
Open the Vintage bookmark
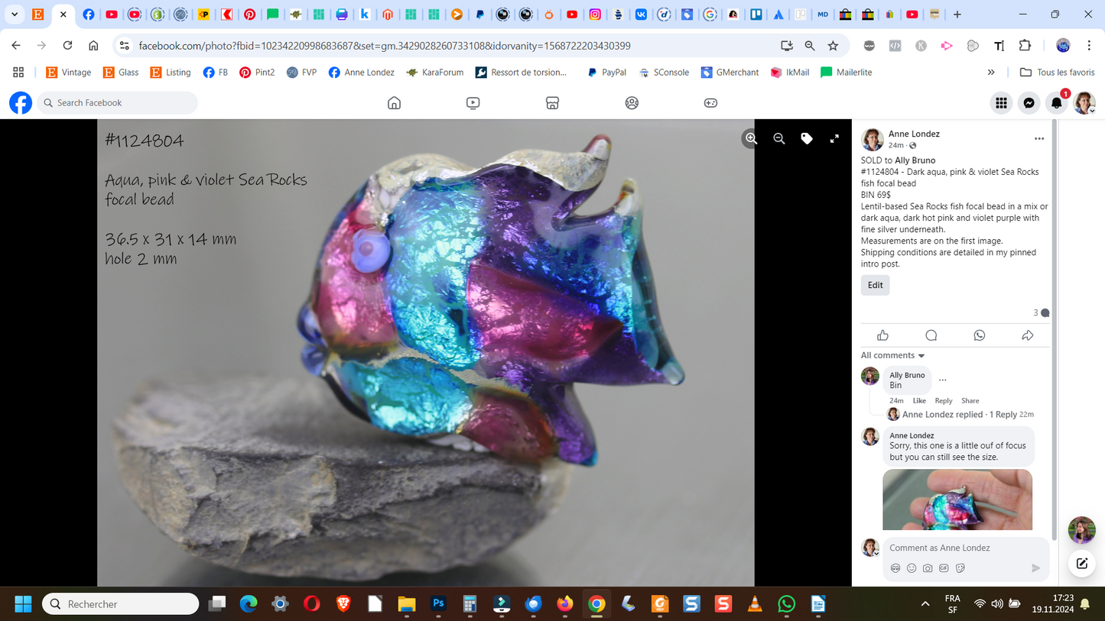(68, 73)
